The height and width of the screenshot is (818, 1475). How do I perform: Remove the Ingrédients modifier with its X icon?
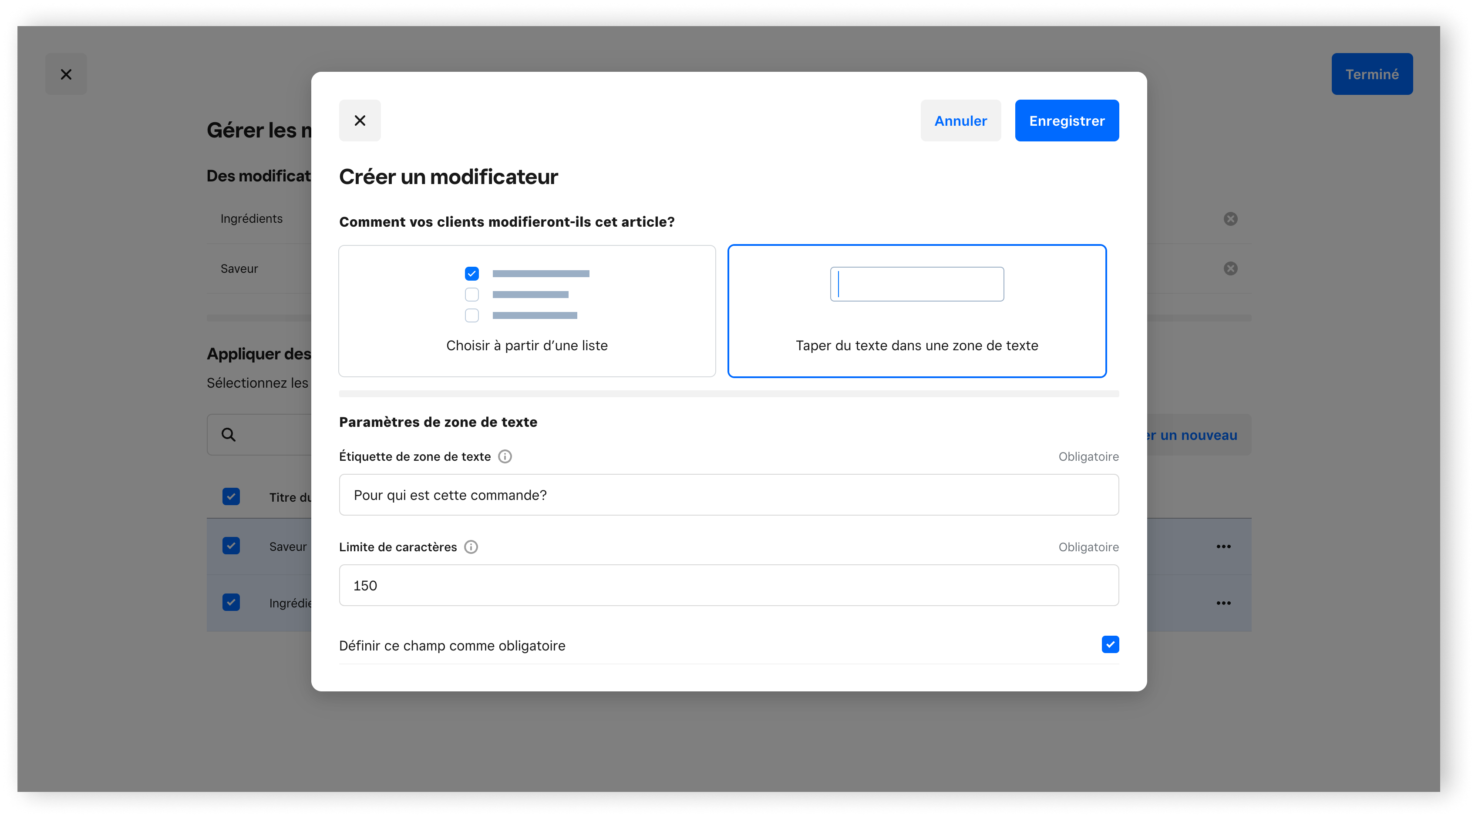pyautogui.click(x=1230, y=219)
